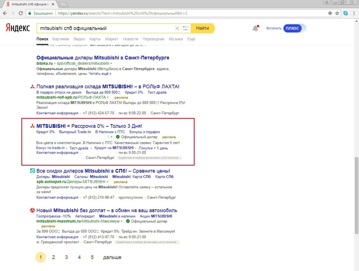Click the current page 1 indicator
359x271 pixels.
point(41,257)
